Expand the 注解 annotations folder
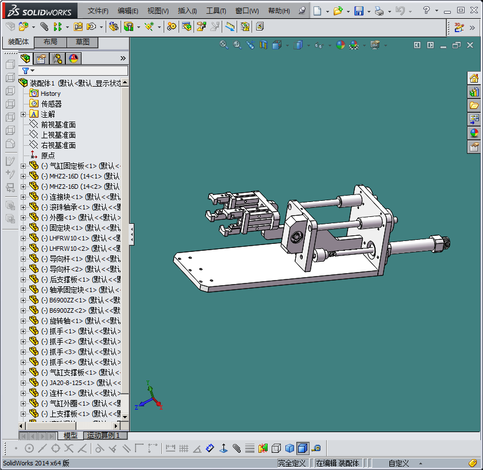Viewport: 483px width, 470px height. [x=24, y=114]
